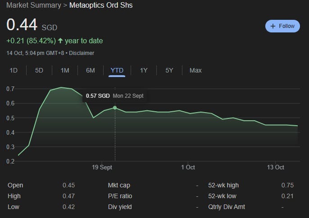Click the 1 Oct axis label
Viewport: 309px width, 218px height.
tap(188, 168)
